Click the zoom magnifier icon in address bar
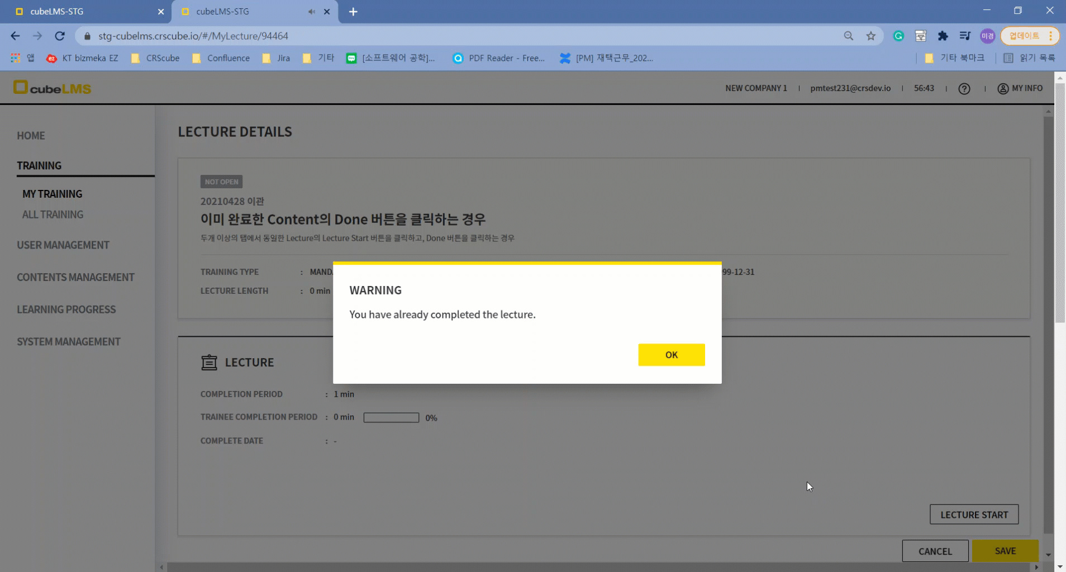 pos(848,36)
